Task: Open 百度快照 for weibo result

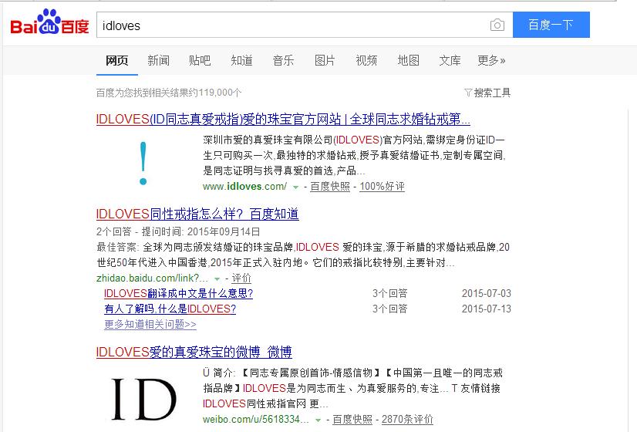Action: (352, 420)
